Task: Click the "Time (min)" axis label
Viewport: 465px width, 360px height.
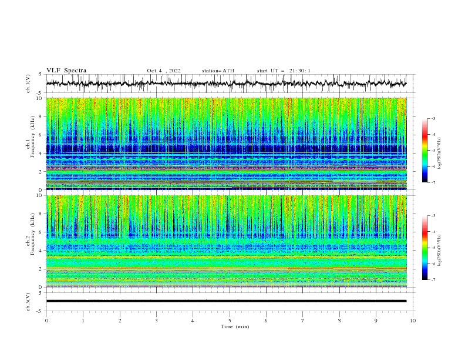Action: [235, 326]
